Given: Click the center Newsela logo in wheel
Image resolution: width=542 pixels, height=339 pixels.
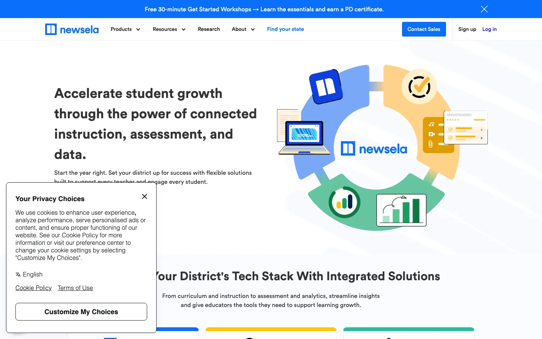Looking at the screenshot, I should tap(374, 149).
